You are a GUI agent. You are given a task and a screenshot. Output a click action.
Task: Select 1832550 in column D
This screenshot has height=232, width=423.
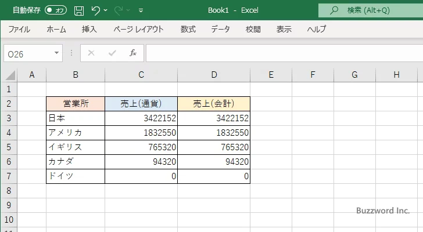point(214,133)
